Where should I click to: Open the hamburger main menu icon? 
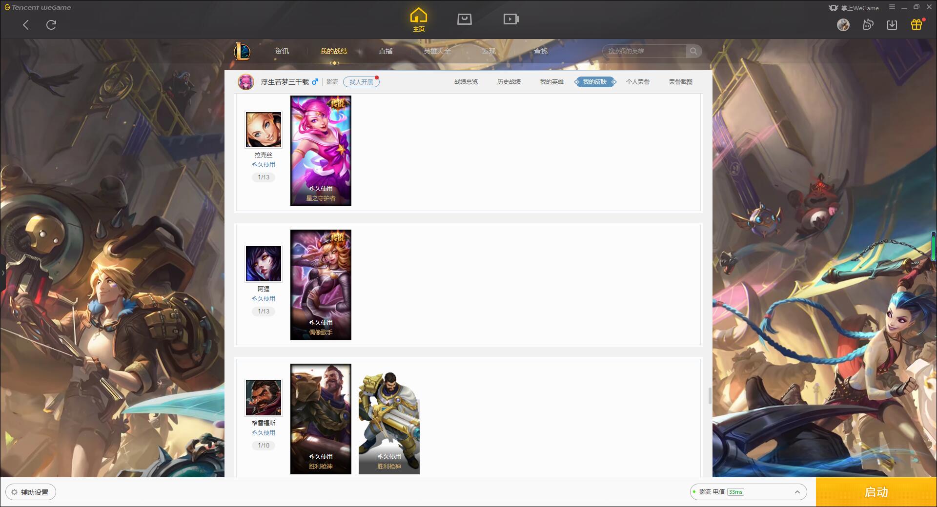[892, 7]
